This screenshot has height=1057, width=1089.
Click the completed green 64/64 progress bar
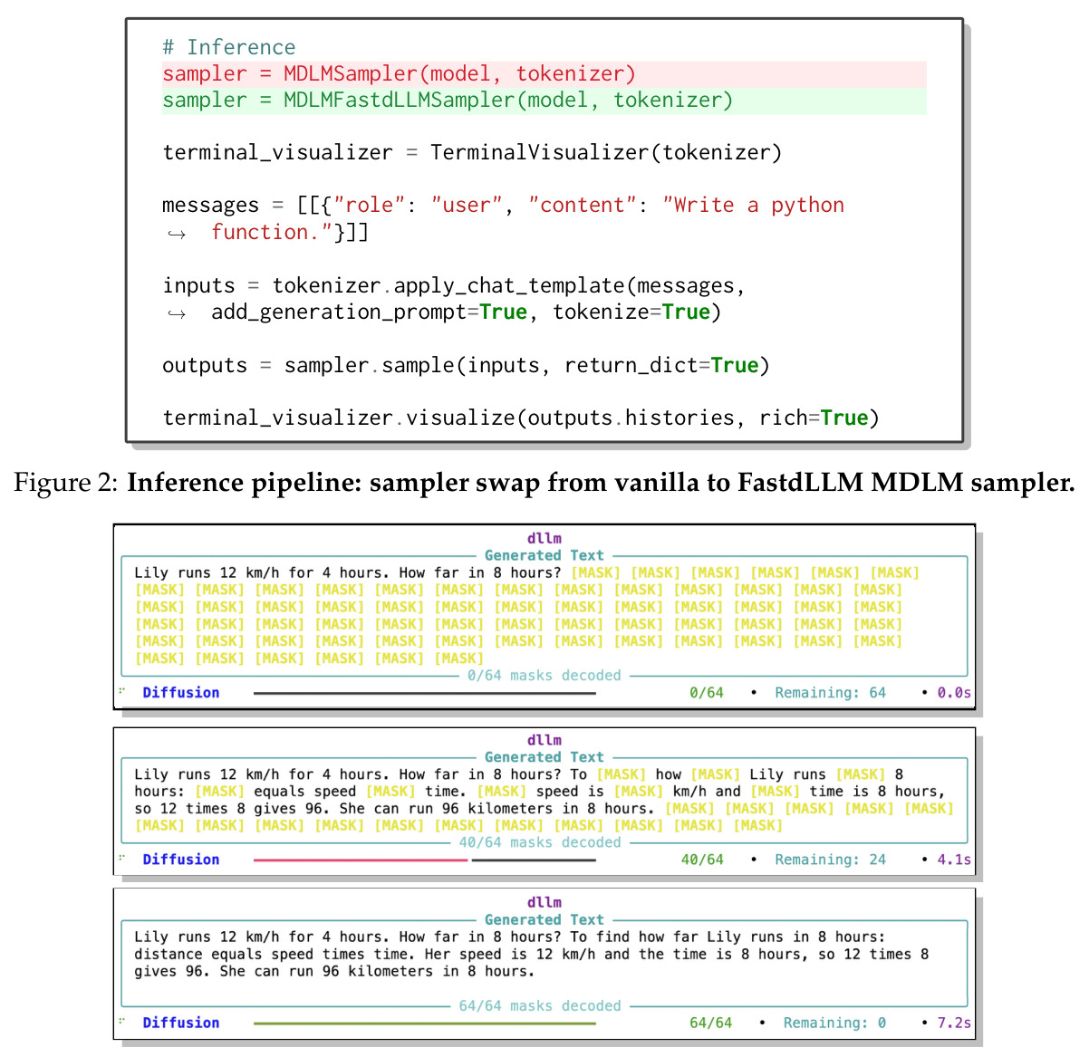tap(425, 1023)
